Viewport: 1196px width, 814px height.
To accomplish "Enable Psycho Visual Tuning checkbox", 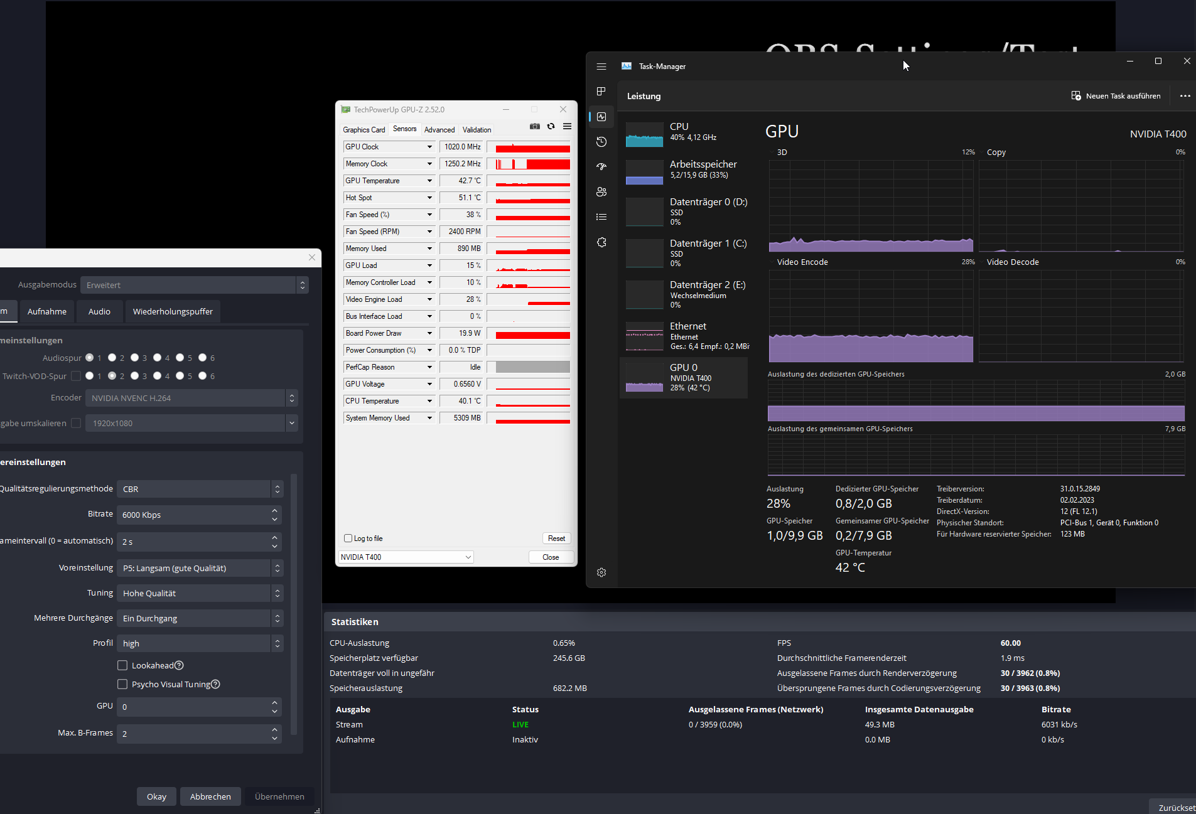I will 122,684.
